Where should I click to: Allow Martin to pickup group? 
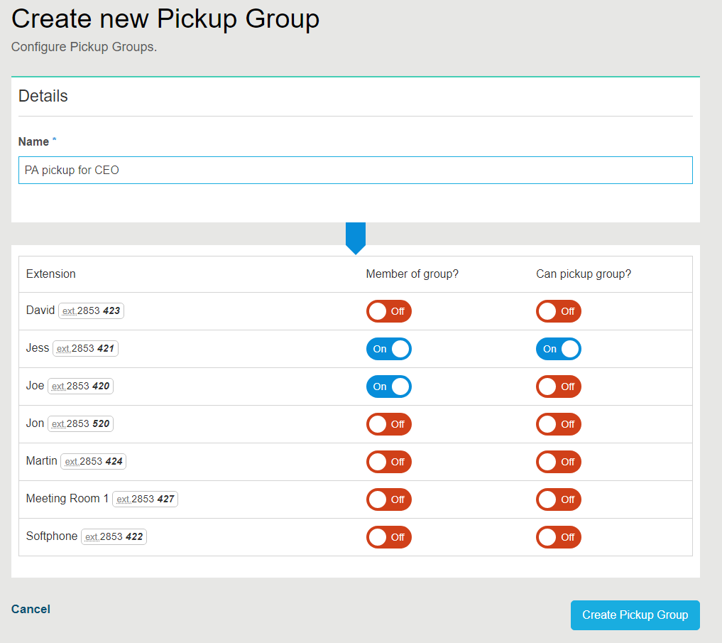(x=558, y=462)
